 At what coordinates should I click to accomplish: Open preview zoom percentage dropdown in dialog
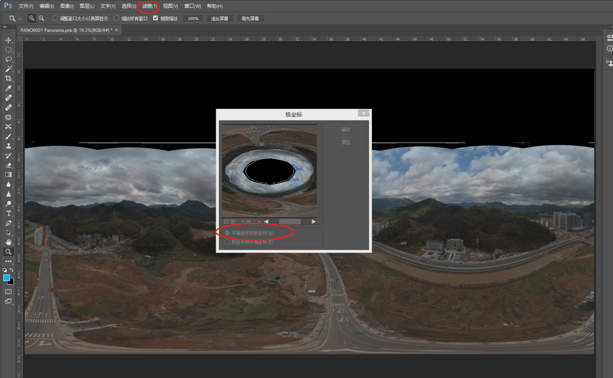pos(259,221)
